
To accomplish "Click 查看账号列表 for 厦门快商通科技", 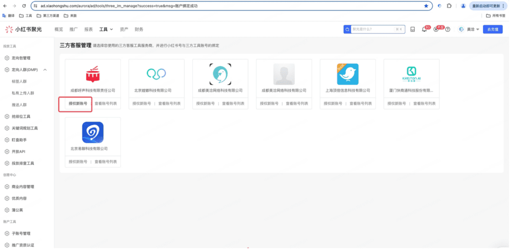I will [x=424, y=104].
